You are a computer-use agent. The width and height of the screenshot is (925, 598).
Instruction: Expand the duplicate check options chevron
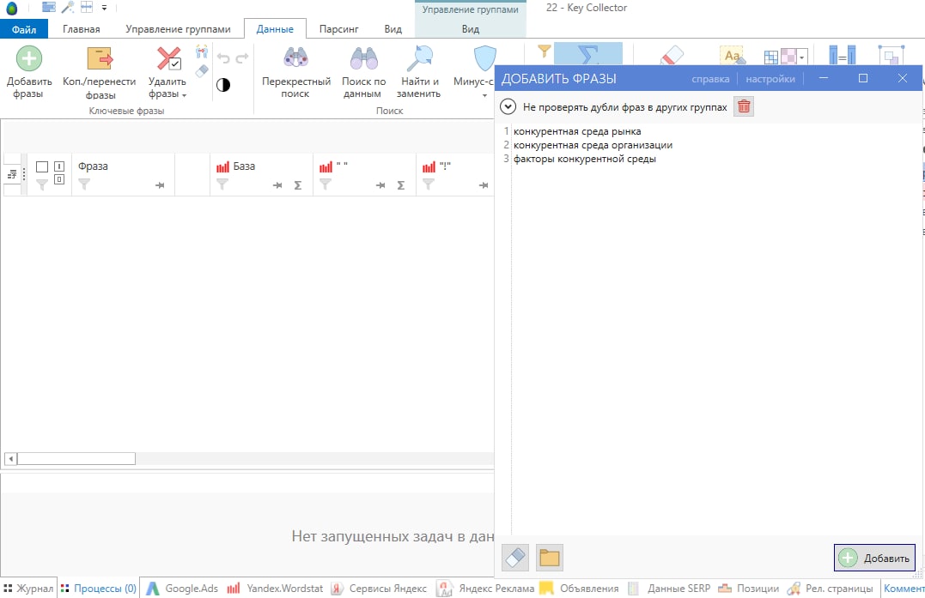[508, 107]
